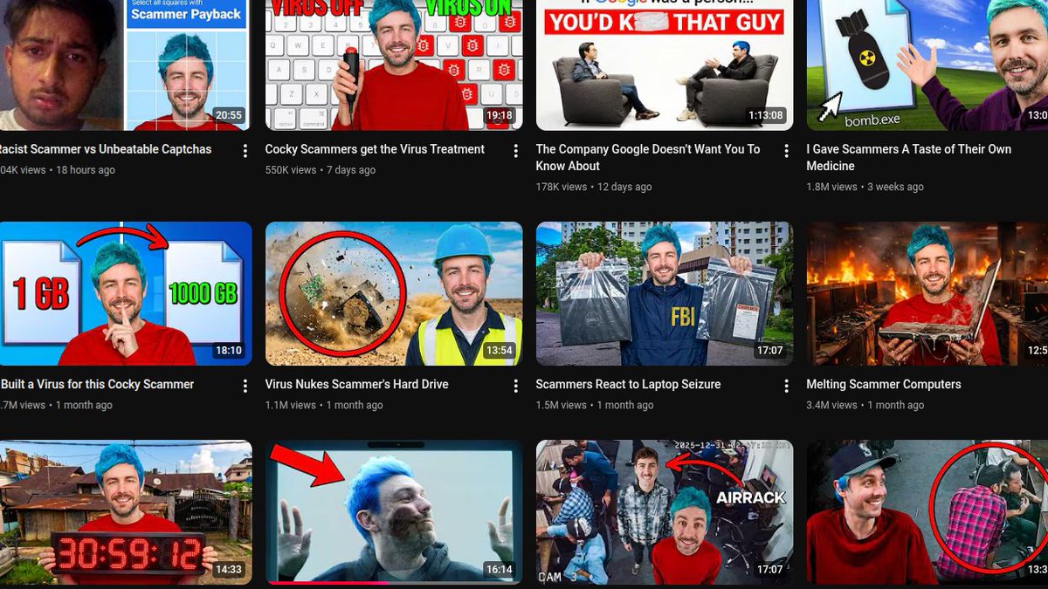Click the 13:54 duration badge
Screen dimensions: 1048x589
[x=500, y=351]
